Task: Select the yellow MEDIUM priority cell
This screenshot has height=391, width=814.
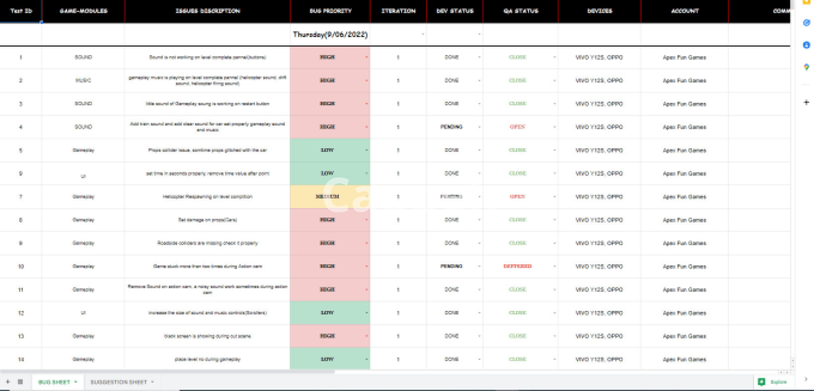Action: coord(327,197)
